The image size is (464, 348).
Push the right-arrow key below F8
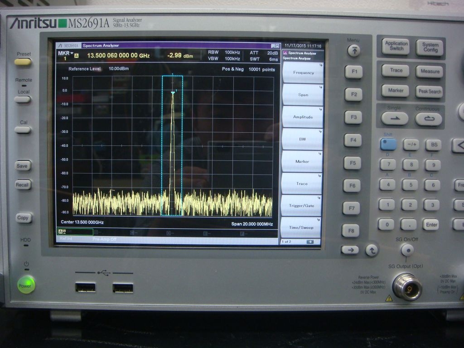(x=350, y=250)
